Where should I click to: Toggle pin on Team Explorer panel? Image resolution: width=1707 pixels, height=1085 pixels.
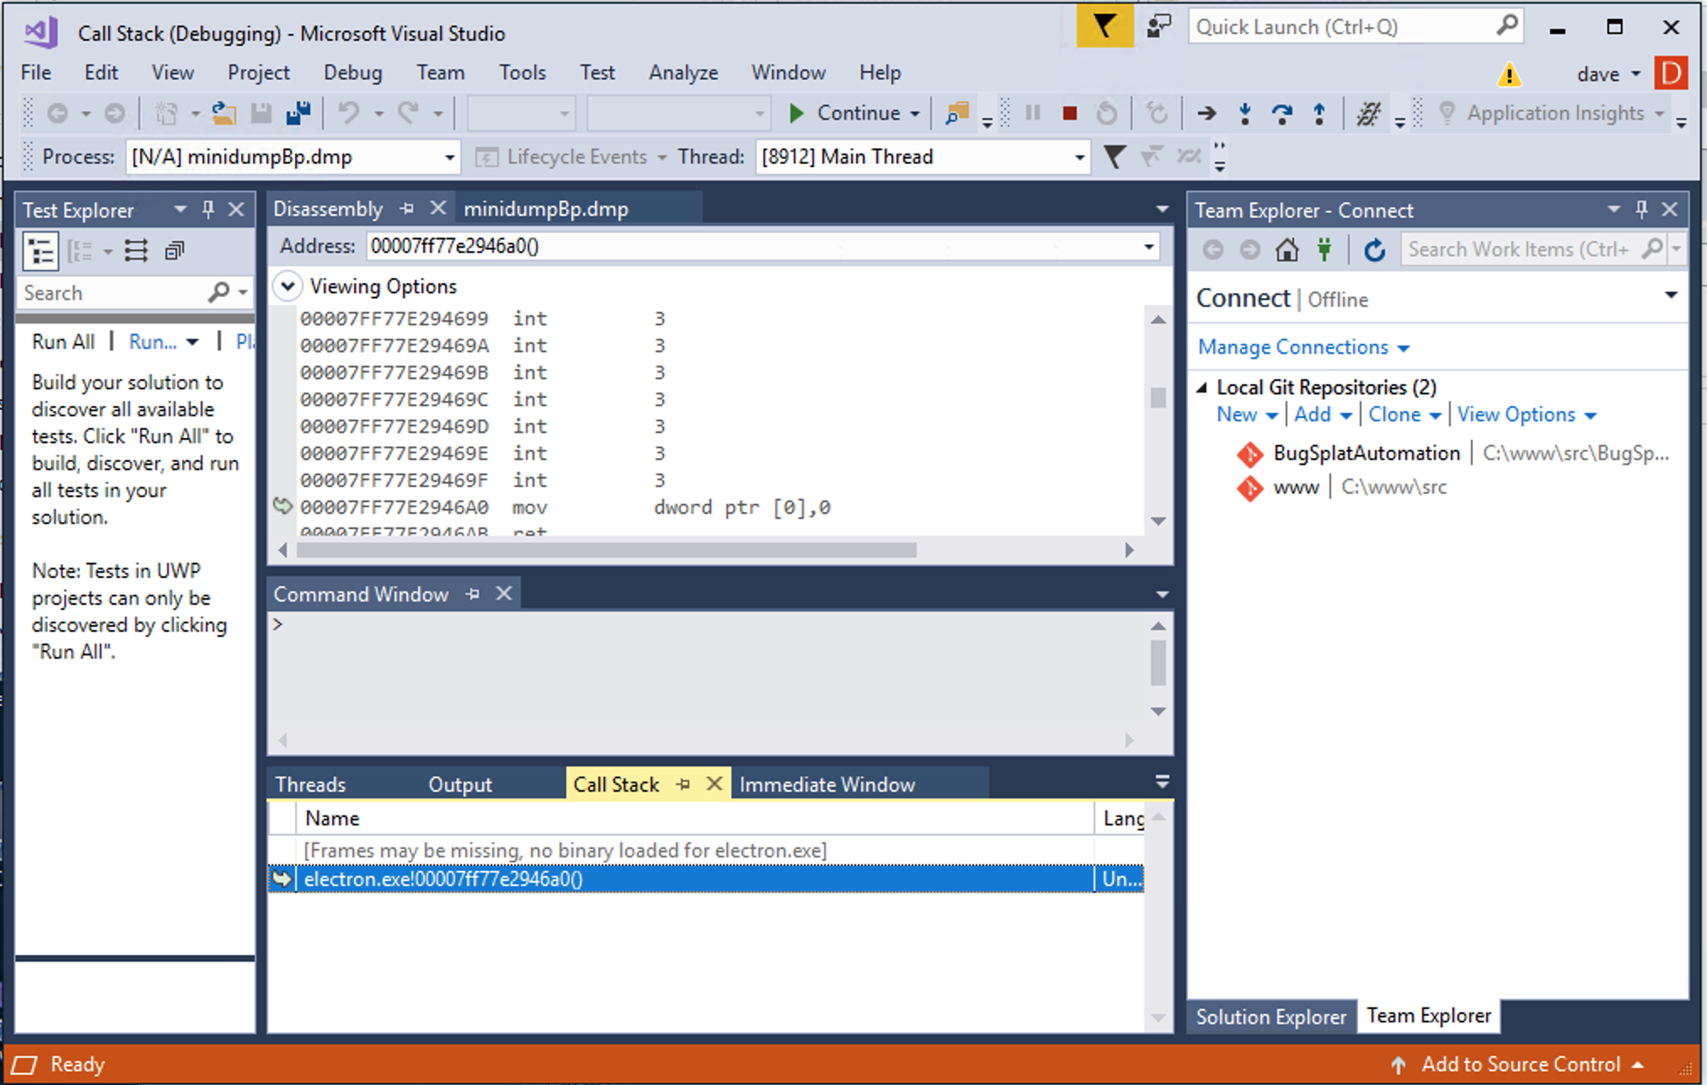point(1640,209)
